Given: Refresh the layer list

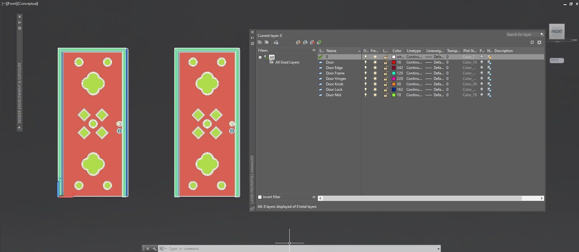Looking at the screenshot, I should coord(532,42).
